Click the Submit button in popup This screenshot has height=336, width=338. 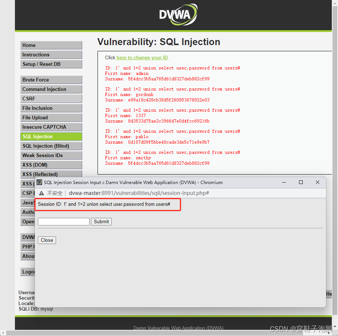(x=101, y=221)
